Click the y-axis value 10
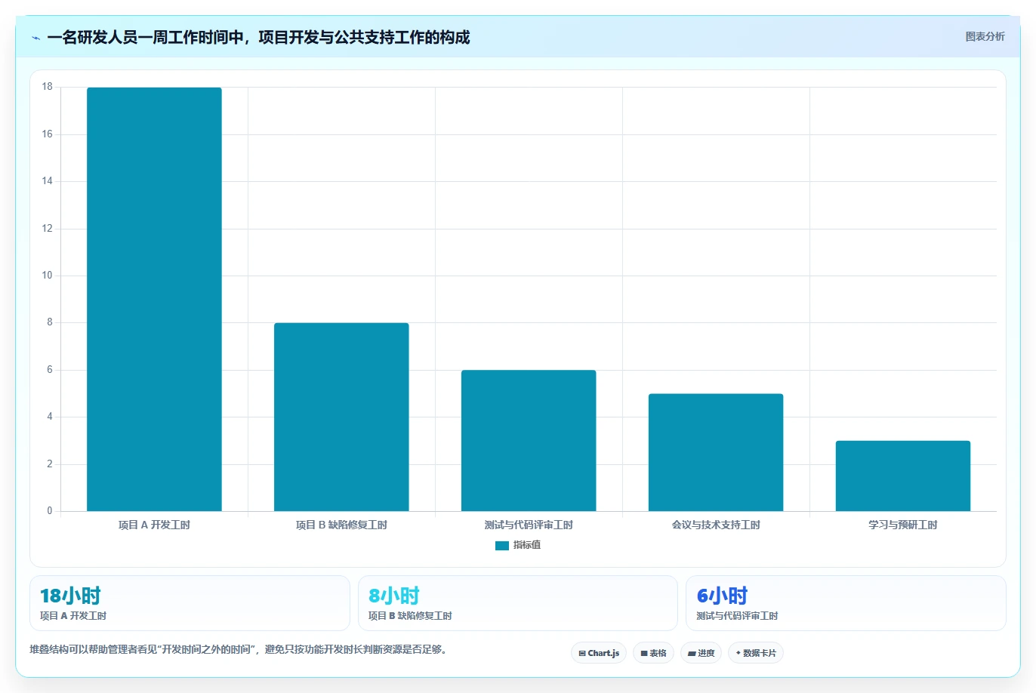The image size is (1036, 693). click(48, 276)
